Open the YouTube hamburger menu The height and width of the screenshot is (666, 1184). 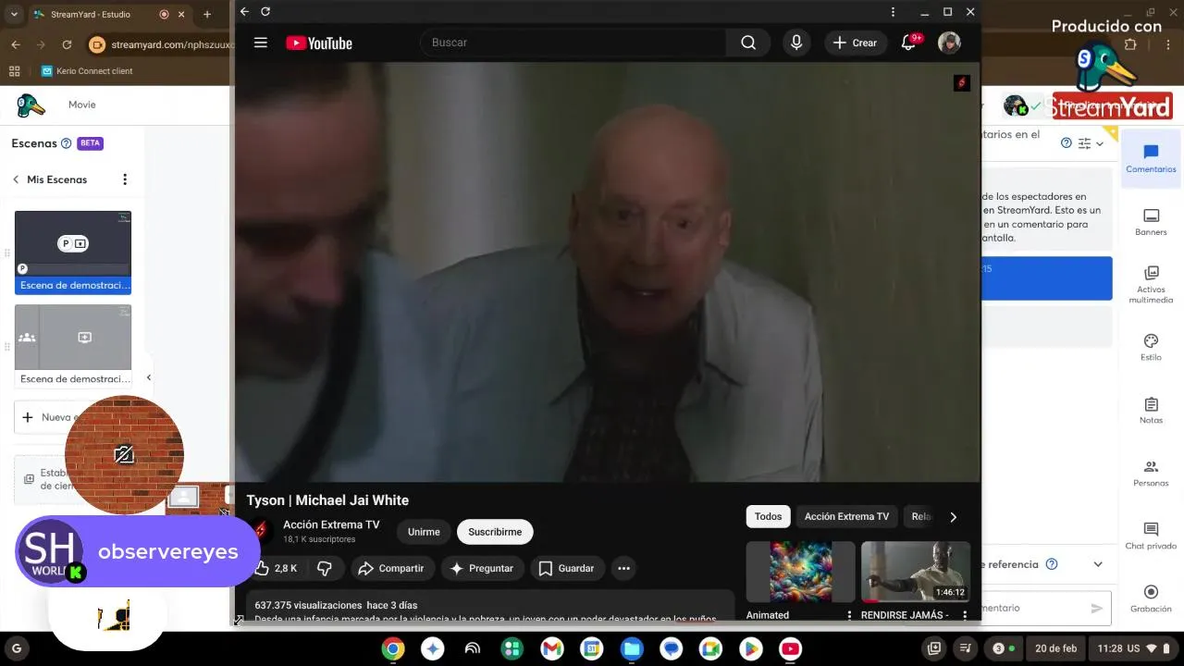pos(261,43)
